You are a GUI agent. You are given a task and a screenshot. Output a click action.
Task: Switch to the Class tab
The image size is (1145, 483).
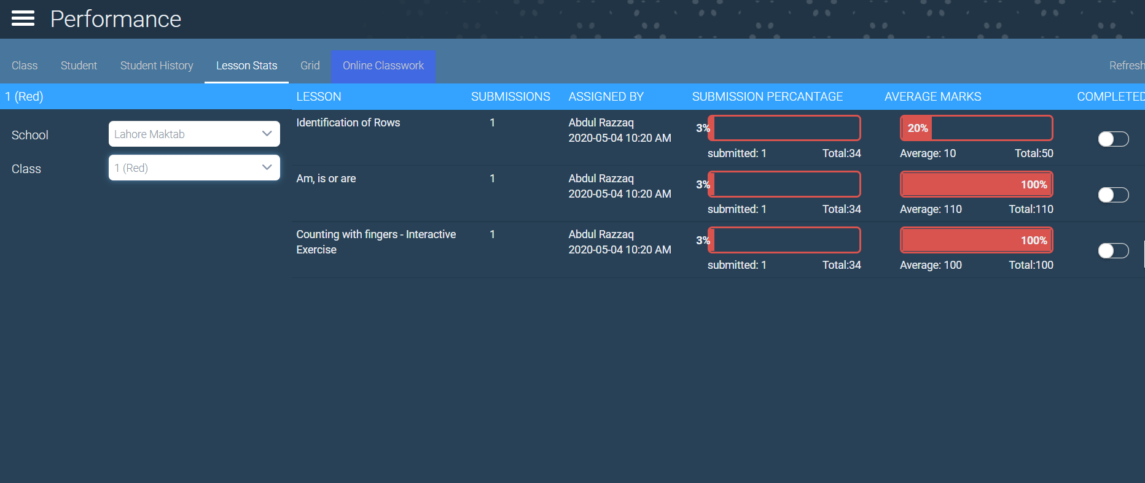coord(25,66)
